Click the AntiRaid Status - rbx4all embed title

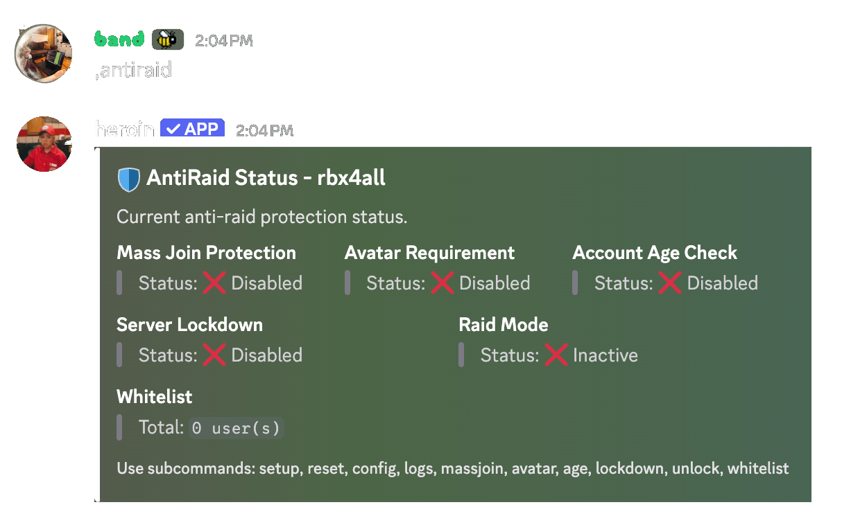click(265, 178)
